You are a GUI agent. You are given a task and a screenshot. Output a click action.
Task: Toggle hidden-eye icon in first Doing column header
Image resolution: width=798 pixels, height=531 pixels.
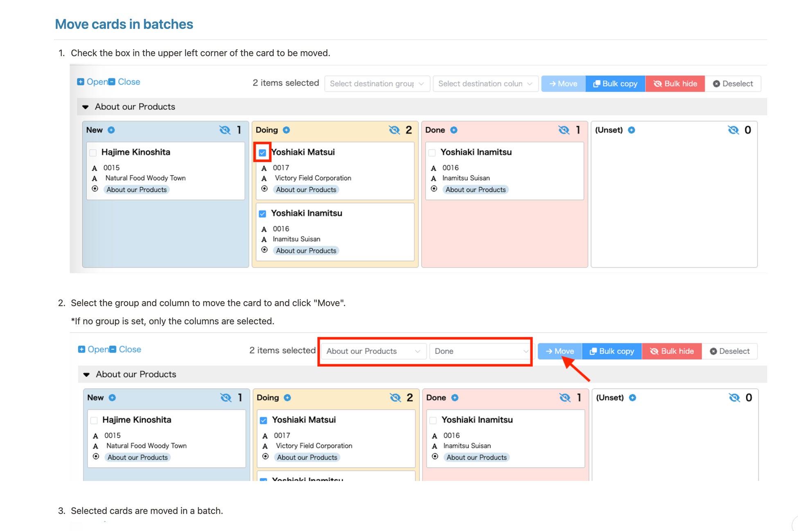pos(394,130)
